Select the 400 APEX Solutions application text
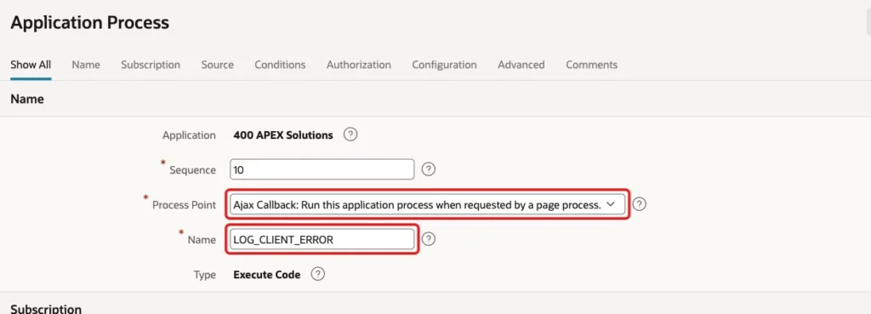This screenshot has width=871, height=314. pos(283,135)
